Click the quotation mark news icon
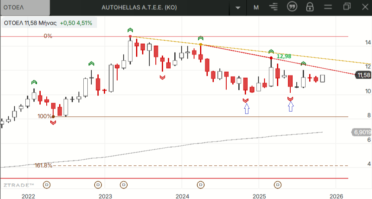This screenshot has height=199, width=372. click(292, 7)
